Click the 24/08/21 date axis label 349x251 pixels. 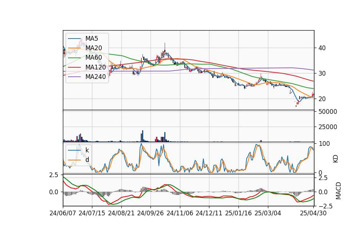coord(121,213)
